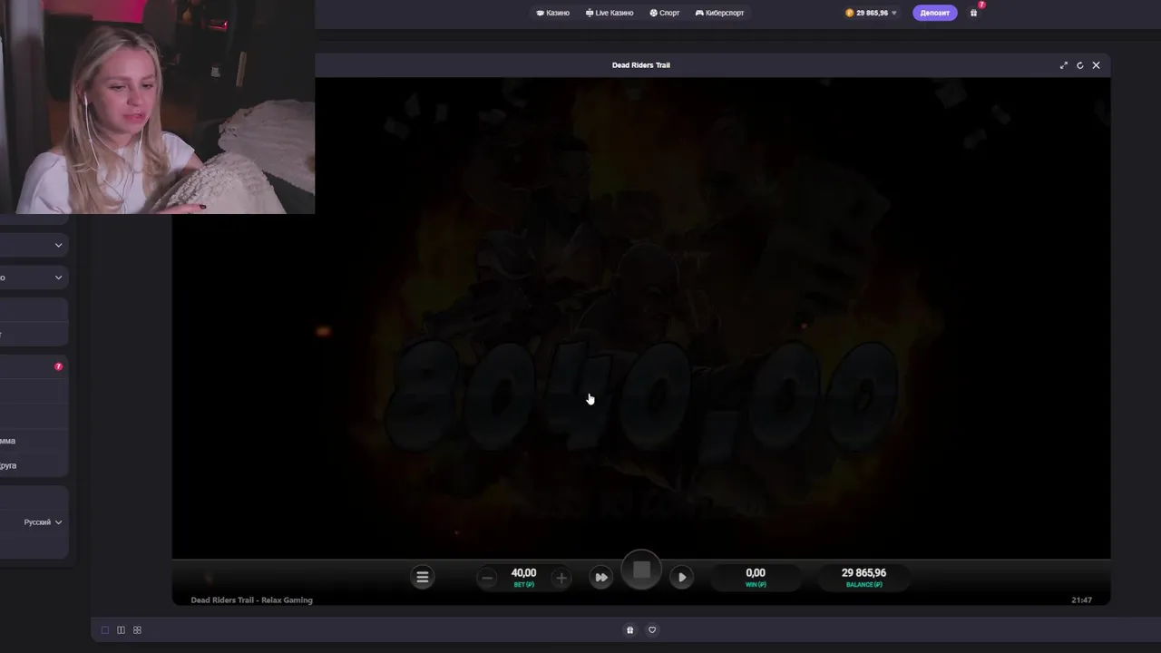Viewport: 1161px width, 653px height.
Task: Click the streamer webcam overlay
Action: pyautogui.click(x=157, y=107)
